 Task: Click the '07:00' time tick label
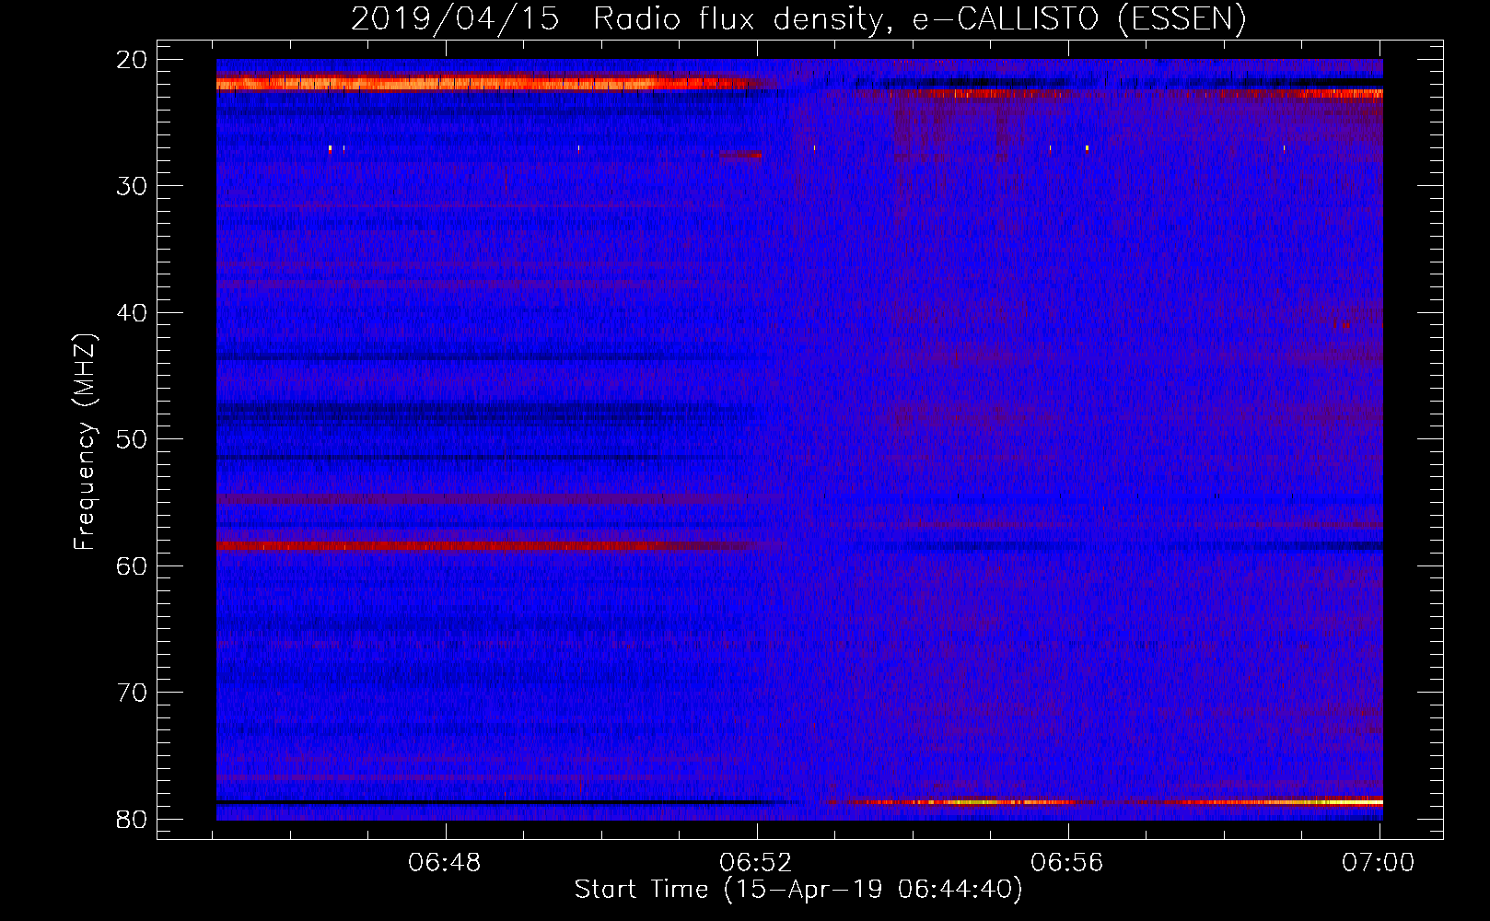[1379, 863]
